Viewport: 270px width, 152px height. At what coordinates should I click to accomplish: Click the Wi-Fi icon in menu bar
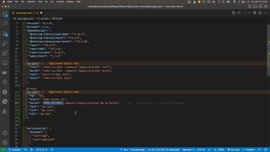235,2
